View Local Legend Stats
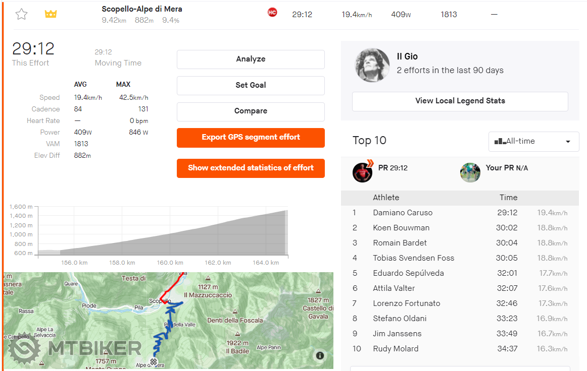The image size is (587, 371). pyautogui.click(x=460, y=101)
